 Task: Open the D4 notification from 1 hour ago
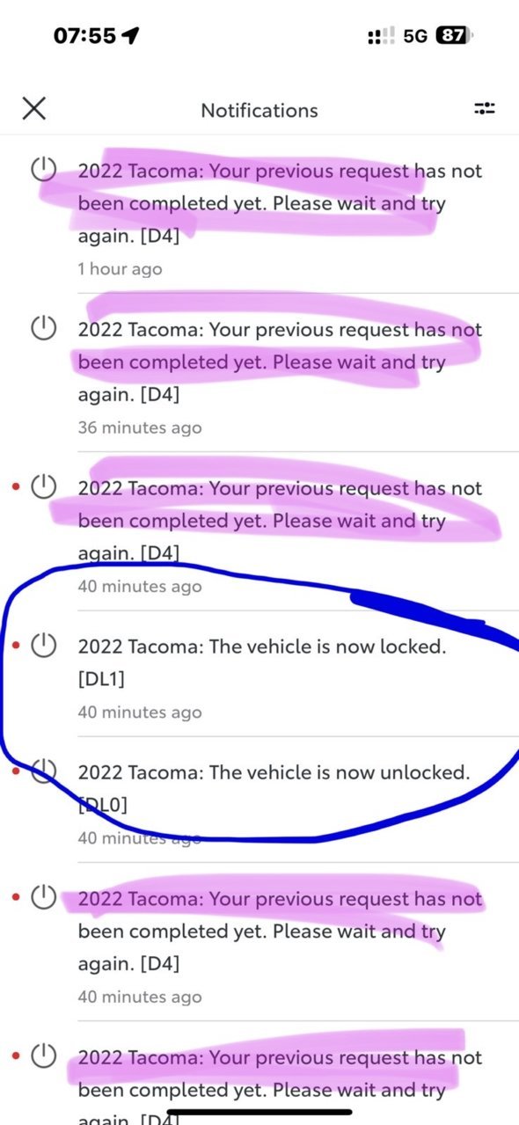(x=259, y=214)
